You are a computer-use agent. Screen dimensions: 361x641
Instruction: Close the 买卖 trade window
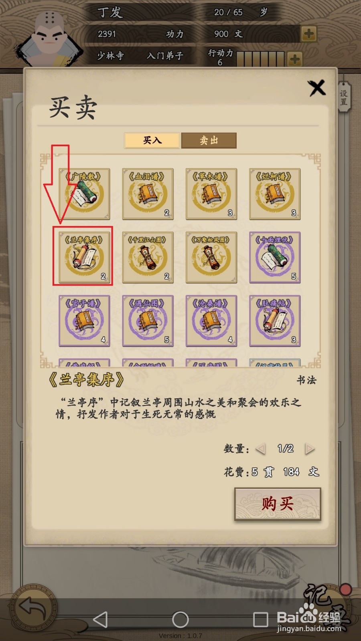click(317, 88)
